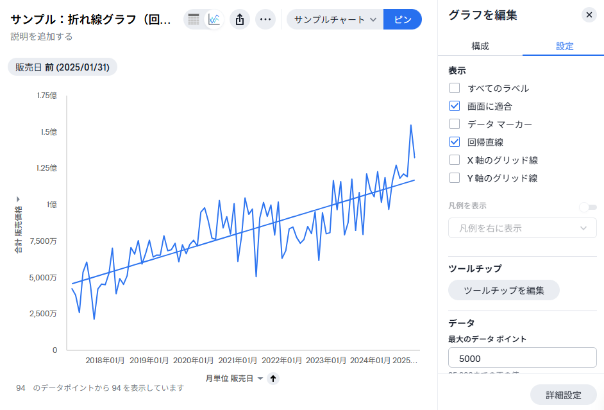
Task: Open the three-dot more options menu
Action: (x=265, y=19)
